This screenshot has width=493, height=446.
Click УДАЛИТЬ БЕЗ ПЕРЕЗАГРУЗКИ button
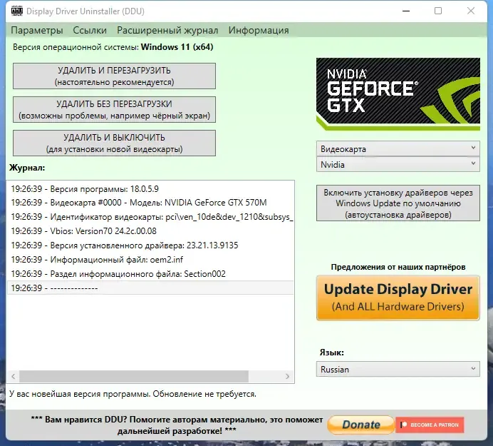(x=114, y=110)
